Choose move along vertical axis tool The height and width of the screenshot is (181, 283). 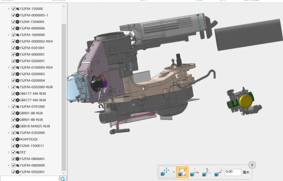206,172
